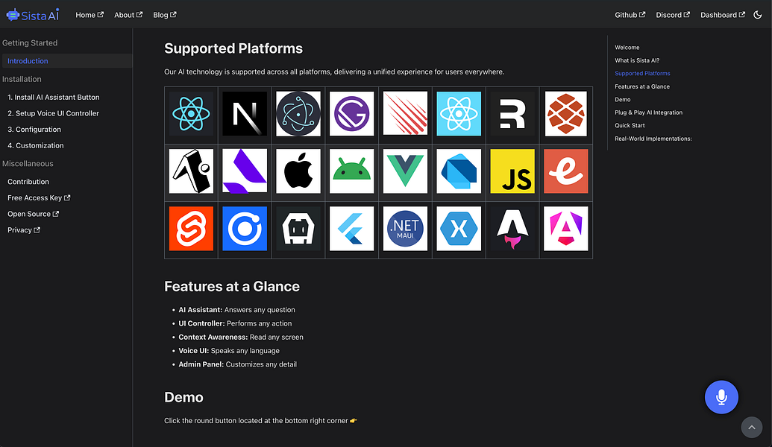The height and width of the screenshot is (447, 772).
Task: Toggle dark mode with the moon icon
Action: (758, 15)
